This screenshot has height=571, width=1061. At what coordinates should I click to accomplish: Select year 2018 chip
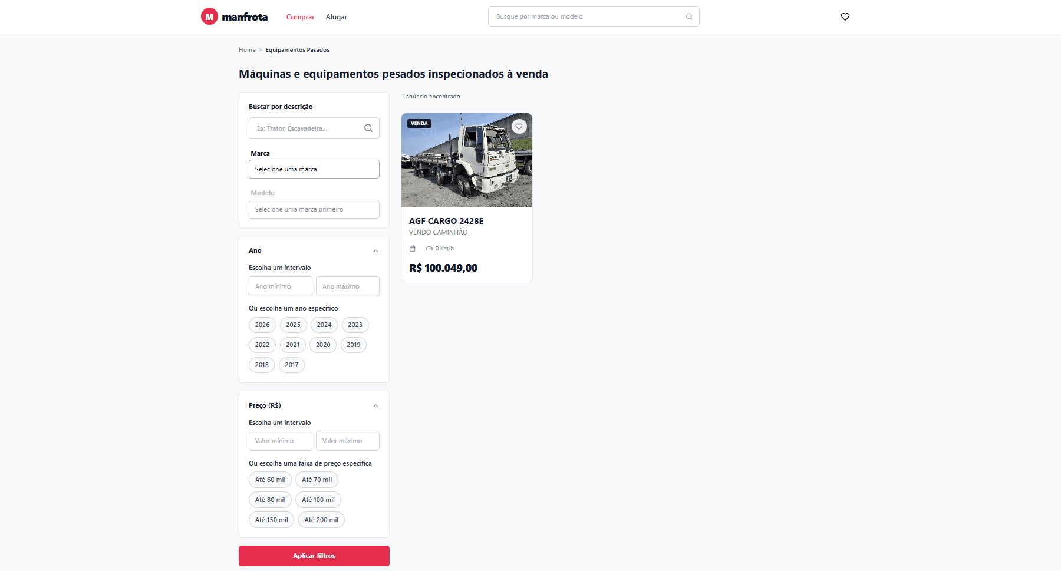(262, 365)
